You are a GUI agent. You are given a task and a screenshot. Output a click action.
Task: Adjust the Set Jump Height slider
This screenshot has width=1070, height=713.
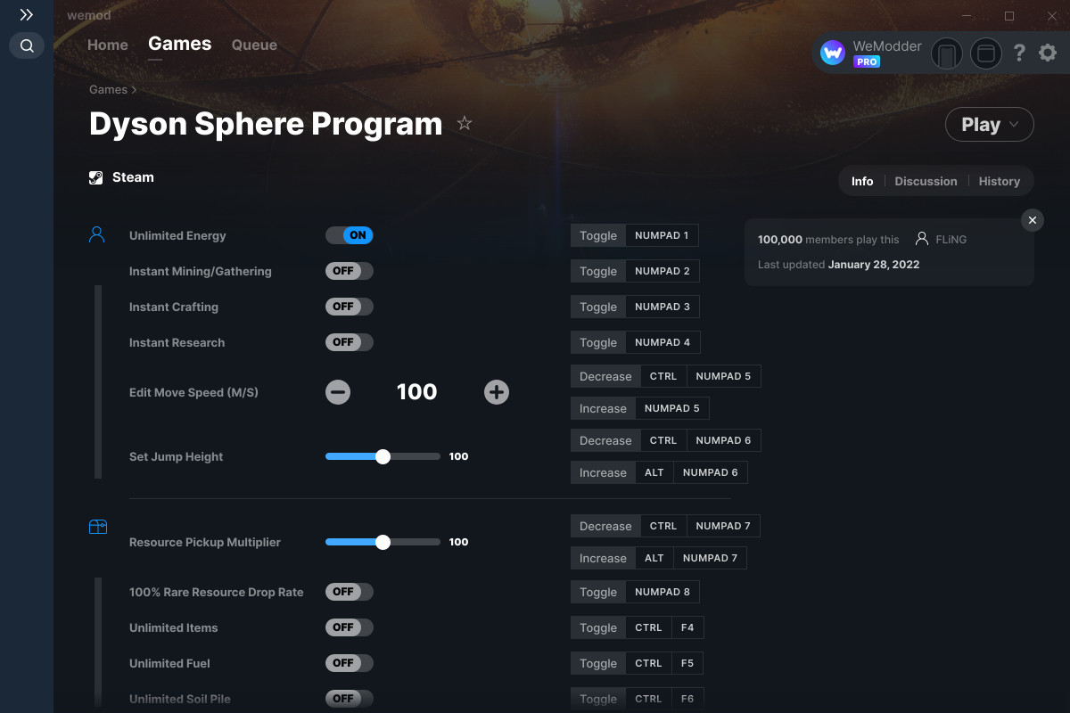[x=383, y=456]
